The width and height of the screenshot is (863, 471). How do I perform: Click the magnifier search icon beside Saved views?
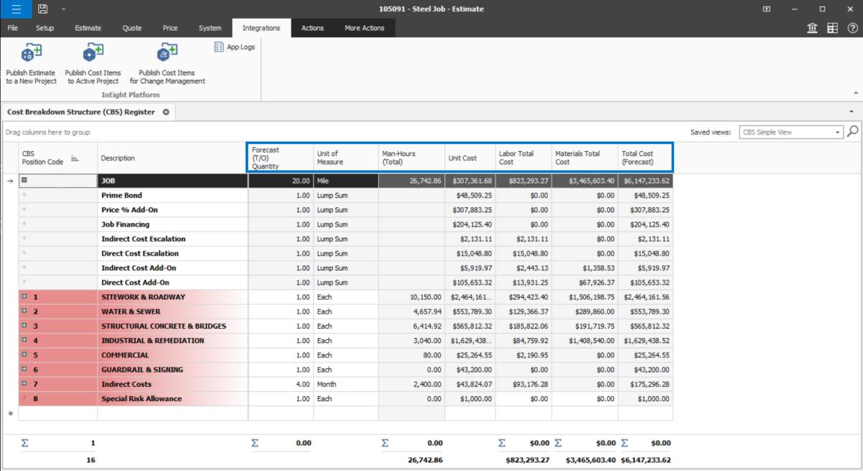853,132
